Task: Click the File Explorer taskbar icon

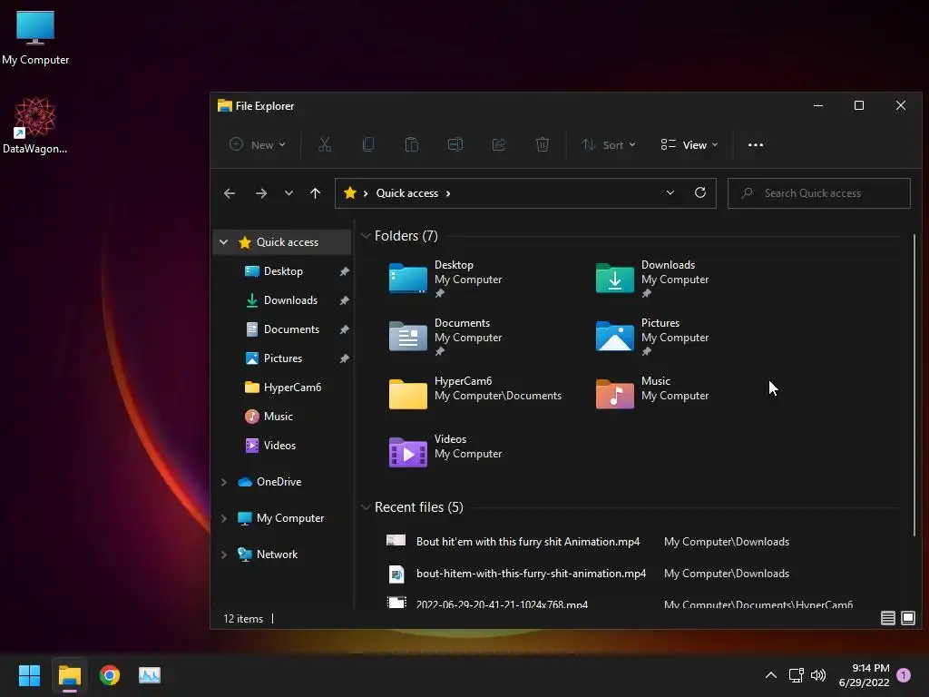Action: [69, 675]
